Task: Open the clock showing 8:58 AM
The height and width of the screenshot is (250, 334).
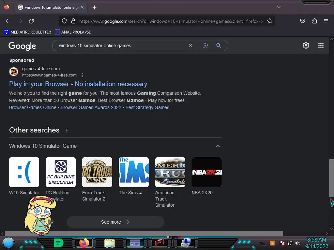Action: [x=316, y=243]
